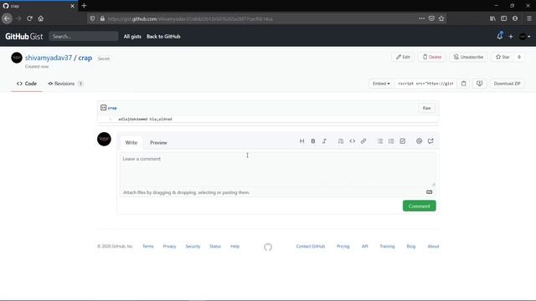Open the About footer link
This screenshot has height=301, width=536.
click(x=433, y=247)
